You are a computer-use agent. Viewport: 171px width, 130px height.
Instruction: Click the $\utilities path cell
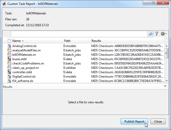[70, 68]
